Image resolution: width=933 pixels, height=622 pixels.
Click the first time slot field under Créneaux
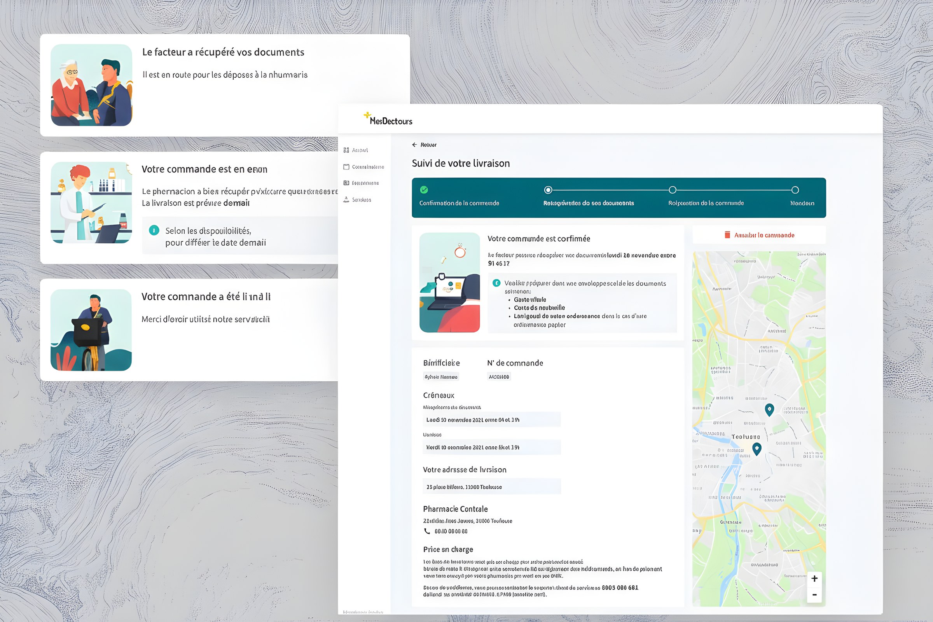click(492, 419)
